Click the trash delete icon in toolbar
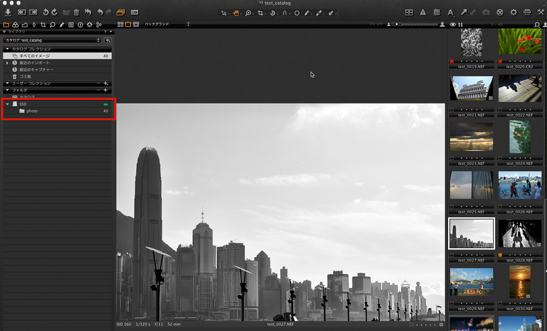The image size is (547, 331). [76, 12]
